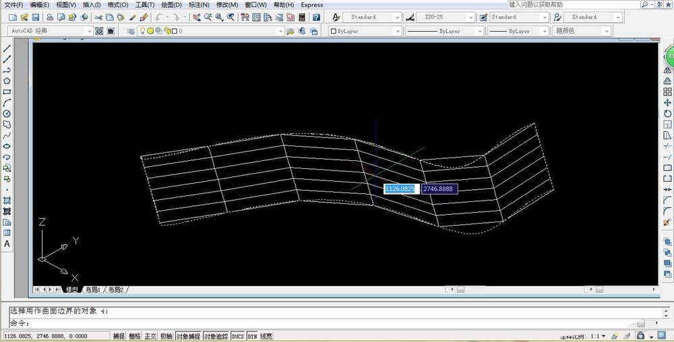Select the Hatch tool
The height and width of the screenshot is (342, 674).
7,201
